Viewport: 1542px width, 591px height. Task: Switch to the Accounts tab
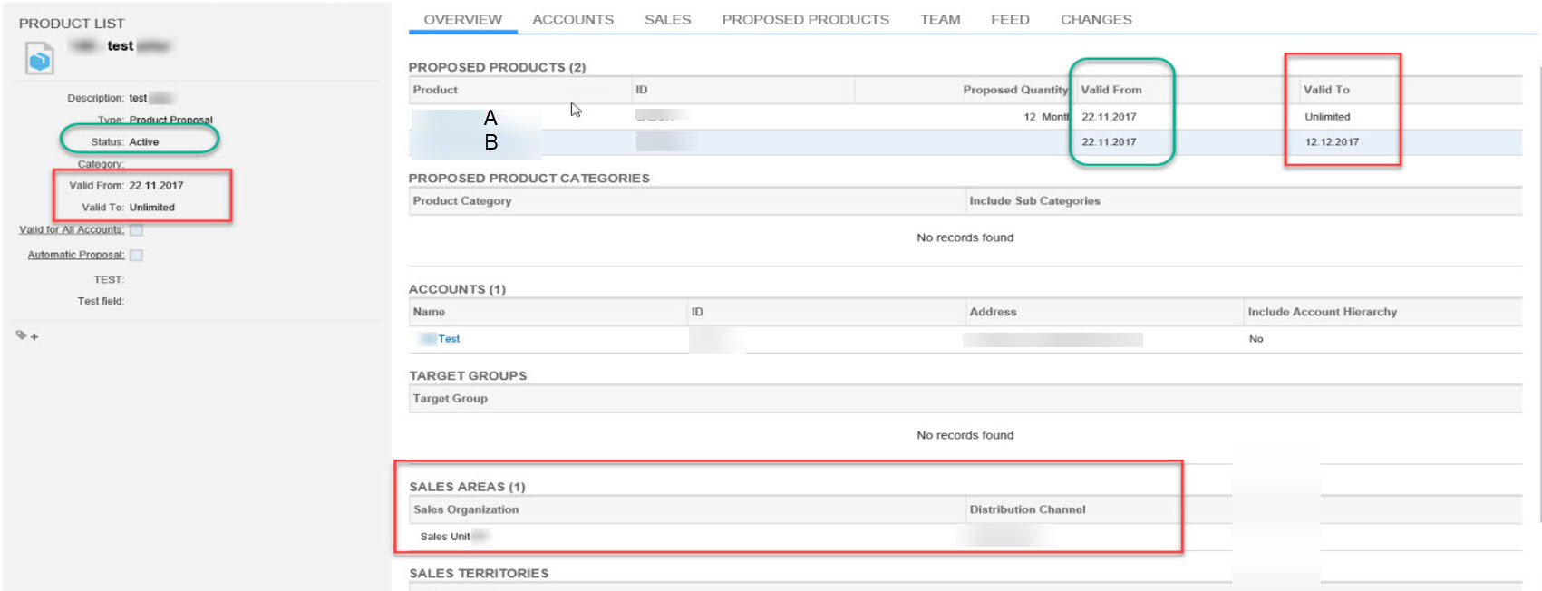[x=573, y=19]
